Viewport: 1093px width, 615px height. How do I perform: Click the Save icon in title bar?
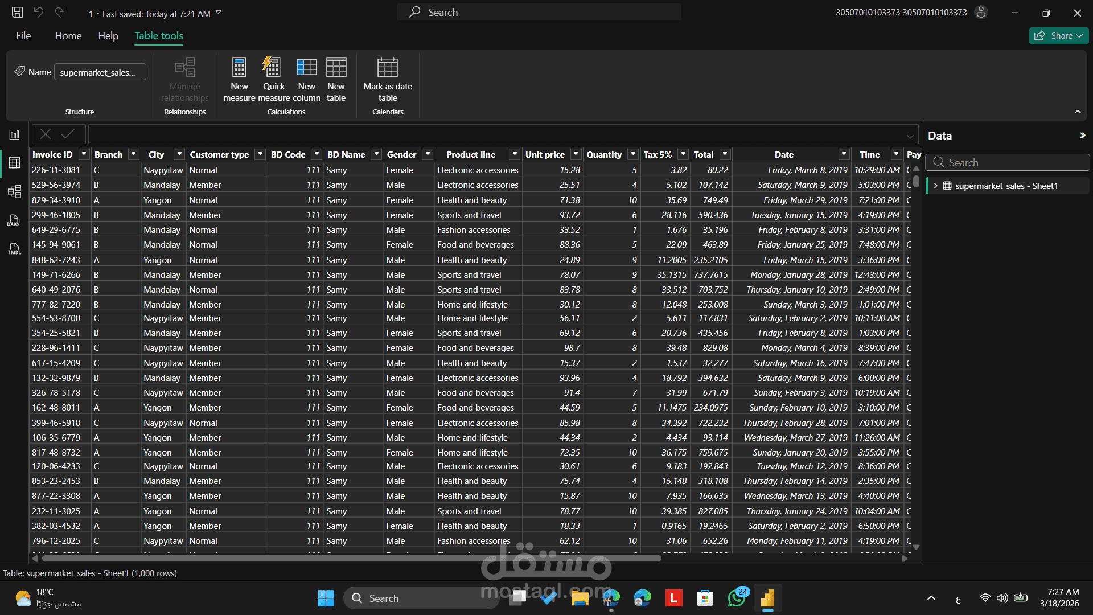click(18, 13)
